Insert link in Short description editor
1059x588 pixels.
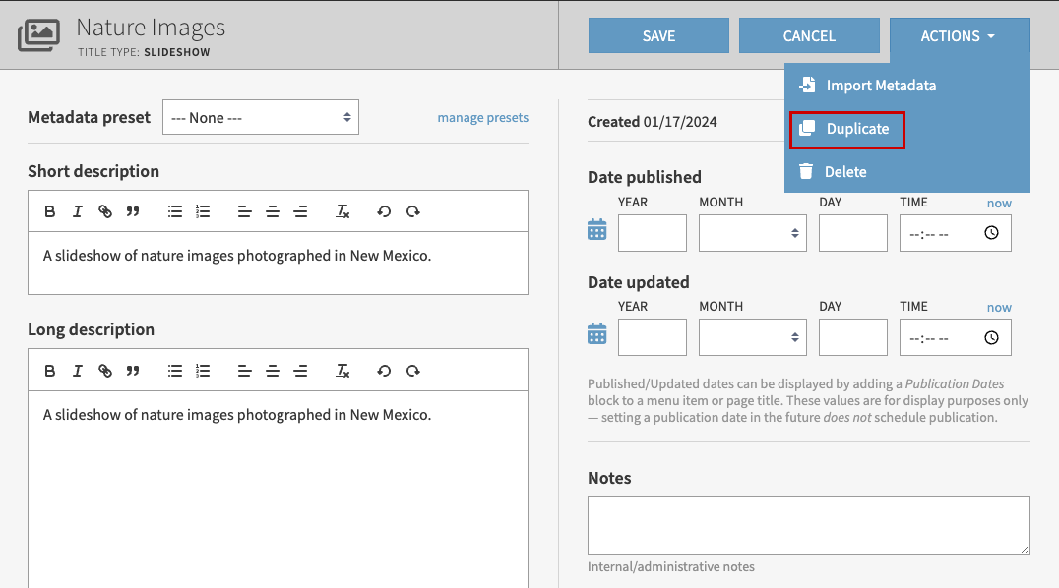105,211
